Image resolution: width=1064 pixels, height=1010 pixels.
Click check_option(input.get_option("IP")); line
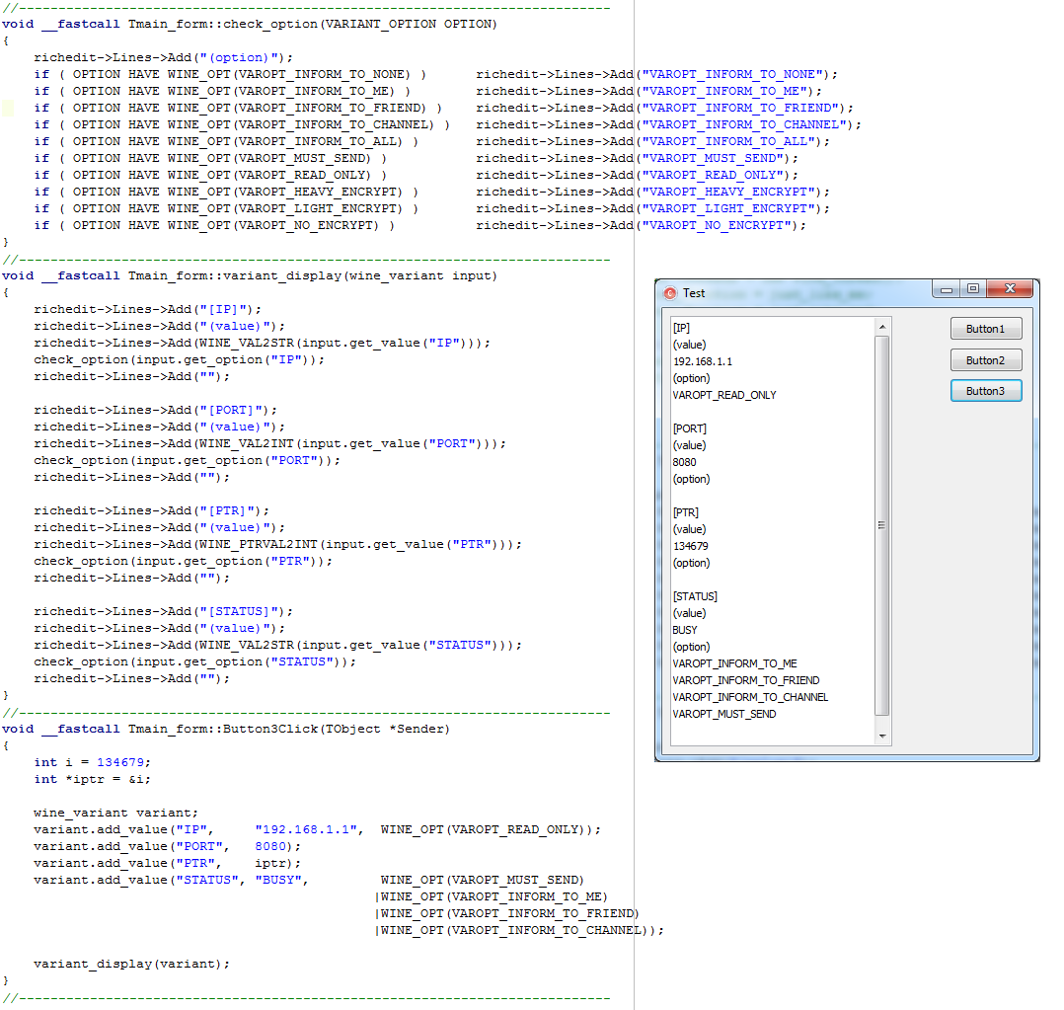point(180,359)
